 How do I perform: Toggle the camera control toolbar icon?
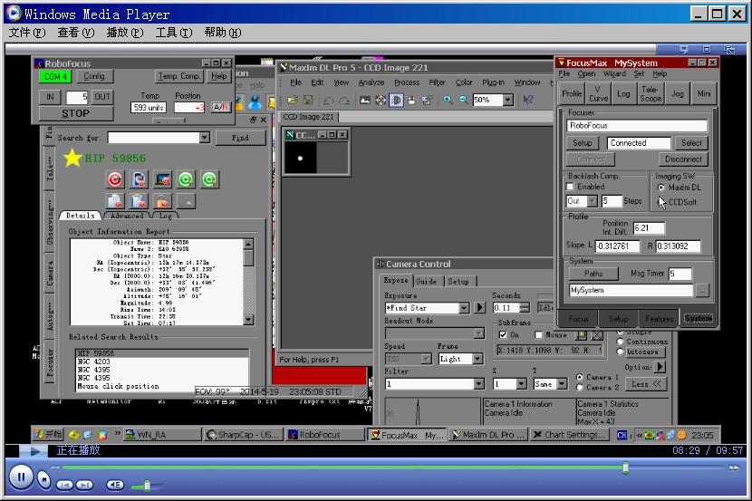click(396, 100)
